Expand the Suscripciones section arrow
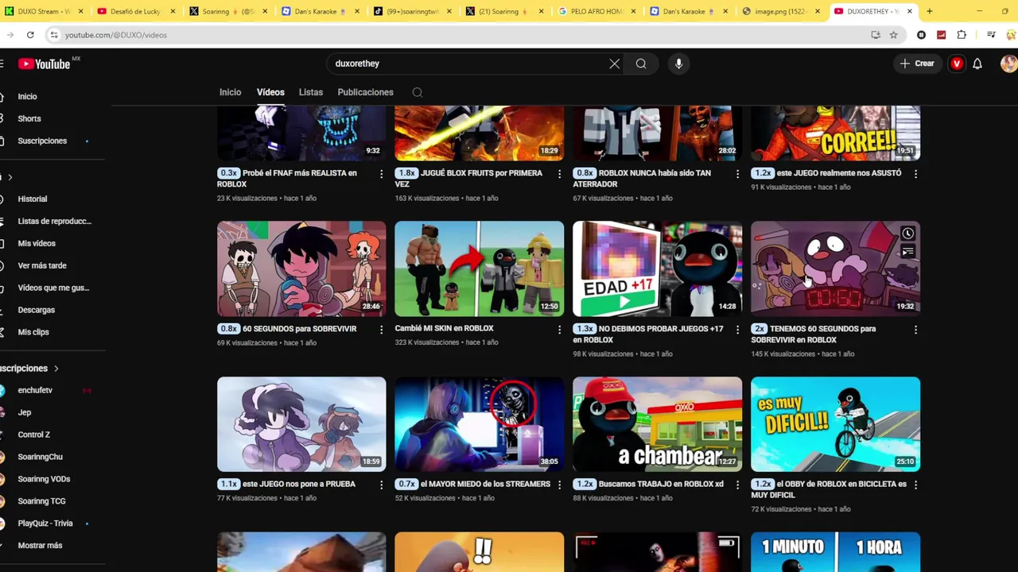 (x=56, y=369)
